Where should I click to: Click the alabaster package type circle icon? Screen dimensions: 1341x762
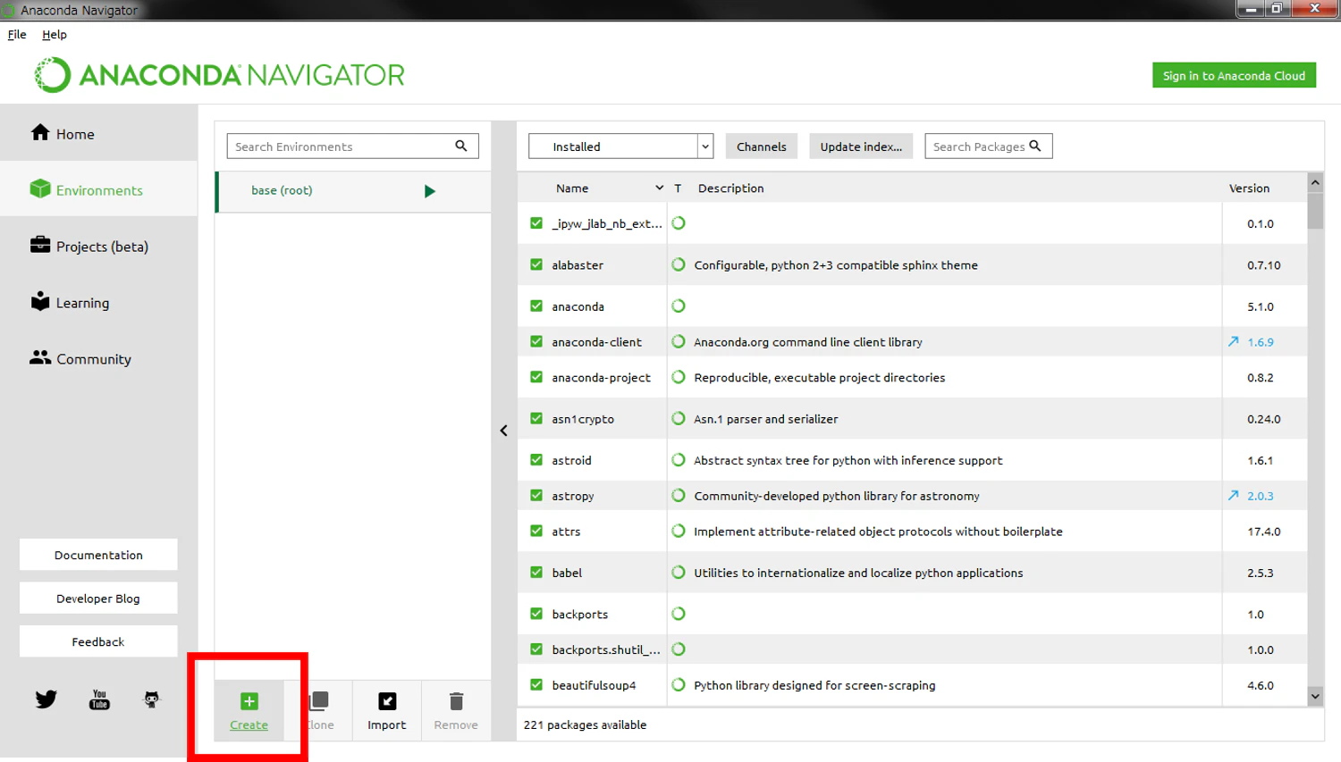click(x=679, y=264)
